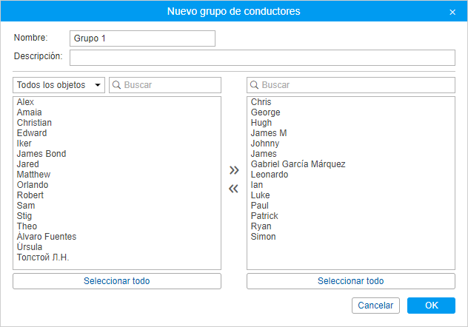Click the Descripción text field
468x327 pixels.
click(x=262, y=58)
